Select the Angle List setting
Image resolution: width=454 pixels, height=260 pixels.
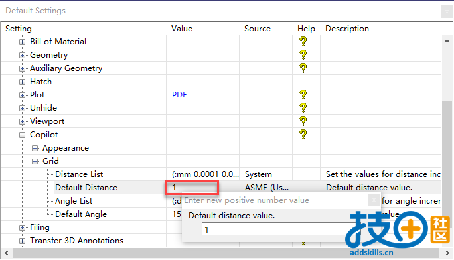(74, 201)
